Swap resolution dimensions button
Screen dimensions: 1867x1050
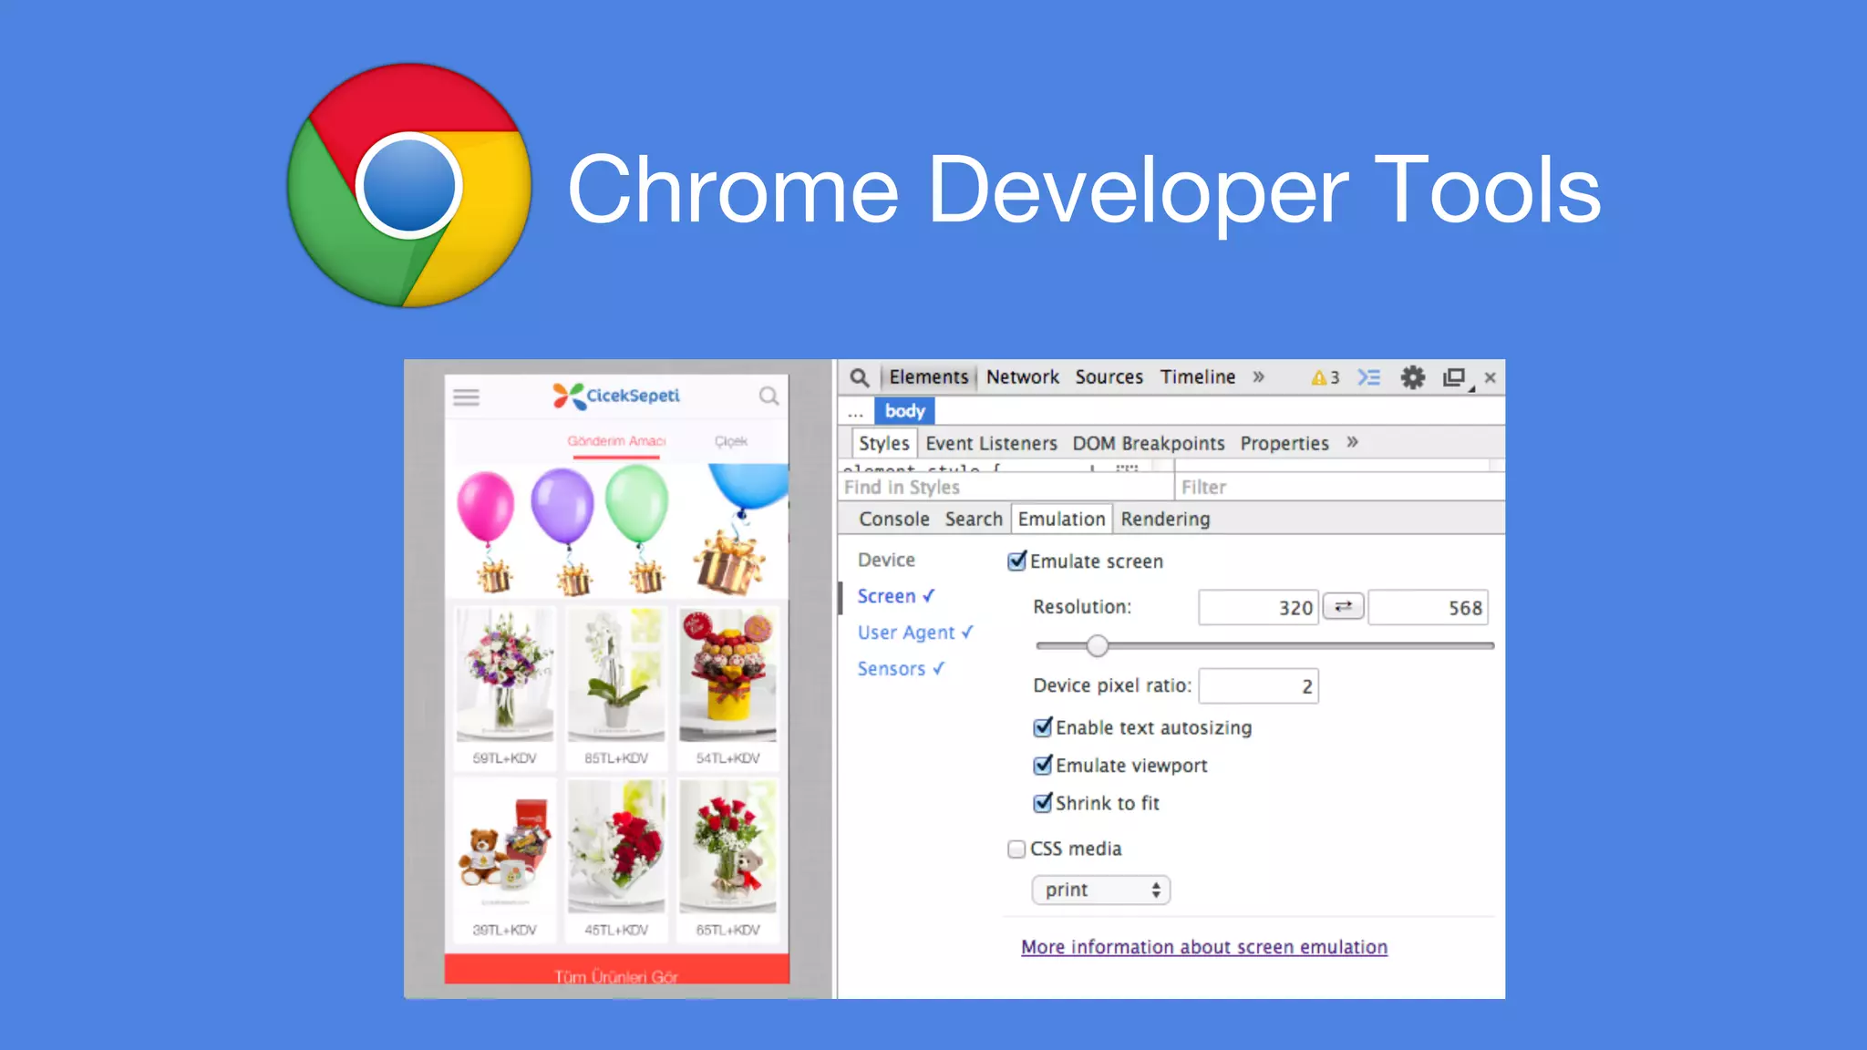click(x=1343, y=607)
